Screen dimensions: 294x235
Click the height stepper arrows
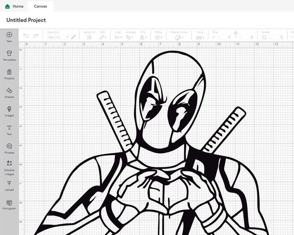(252, 37)
